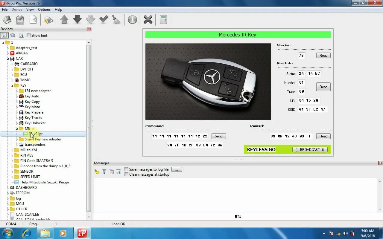383x239 pixels.
Task: Enable the Show hint checkbox
Action: point(29,36)
